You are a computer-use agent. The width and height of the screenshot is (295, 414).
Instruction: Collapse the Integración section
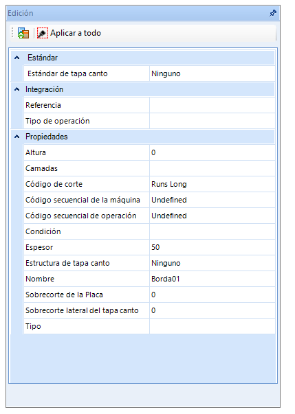[x=17, y=89]
